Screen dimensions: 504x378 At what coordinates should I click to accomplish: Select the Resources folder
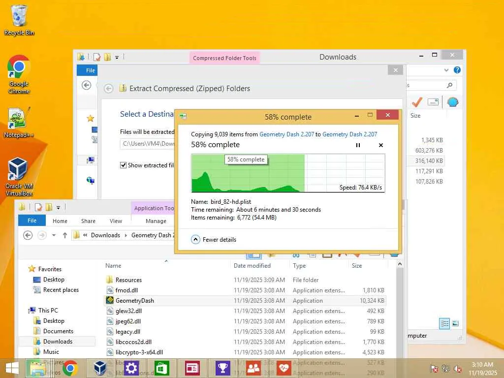pyautogui.click(x=128, y=280)
